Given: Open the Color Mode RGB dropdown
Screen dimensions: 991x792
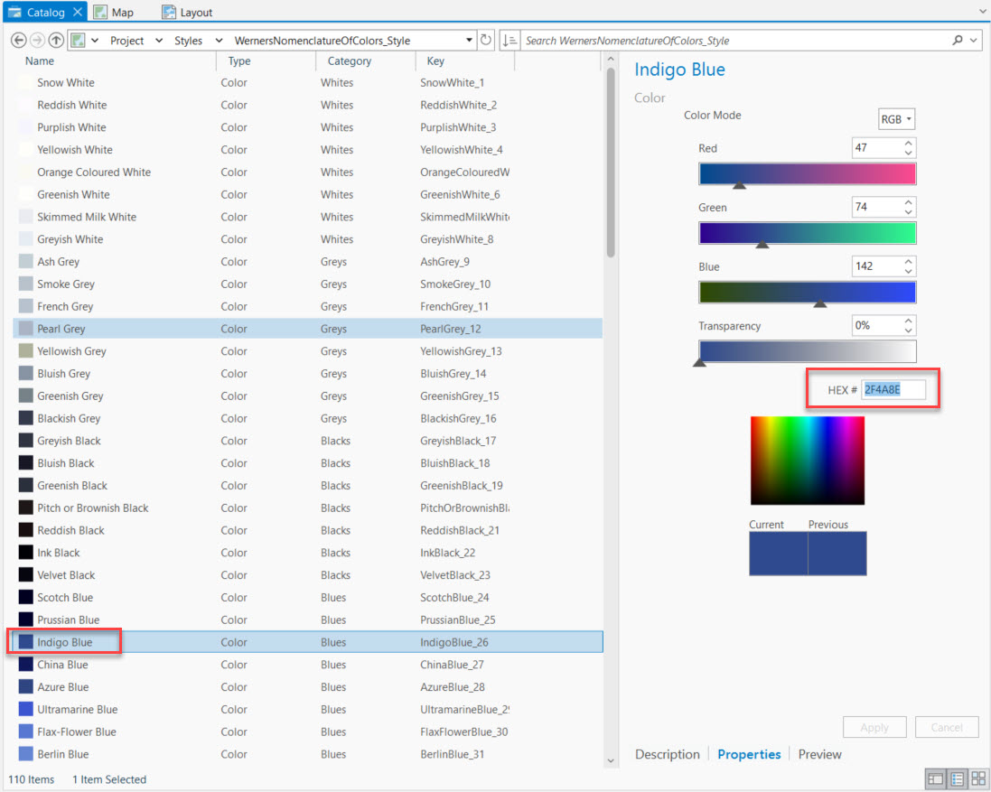Looking at the screenshot, I should coord(895,117).
